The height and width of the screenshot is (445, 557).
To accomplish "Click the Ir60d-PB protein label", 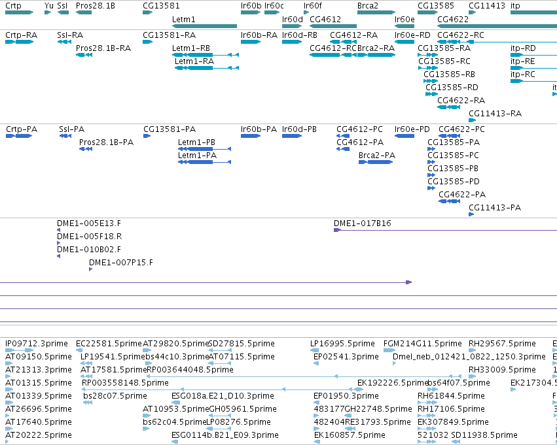I will coord(299,129).
